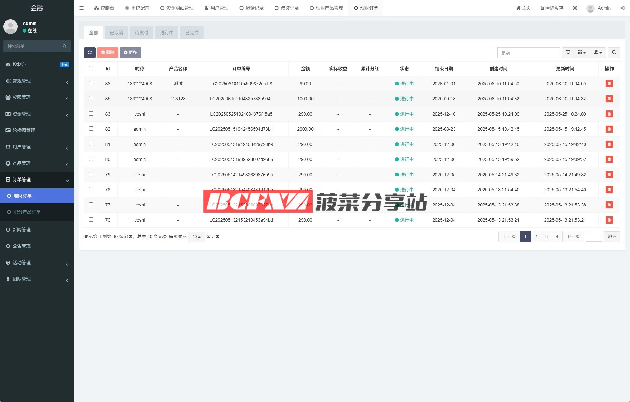Click sidebar menu search magnifier icon
The height and width of the screenshot is (402, 630).
click(x=65, y=46)
